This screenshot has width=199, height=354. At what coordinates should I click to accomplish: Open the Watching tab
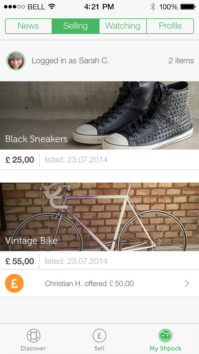pos(123,26)
